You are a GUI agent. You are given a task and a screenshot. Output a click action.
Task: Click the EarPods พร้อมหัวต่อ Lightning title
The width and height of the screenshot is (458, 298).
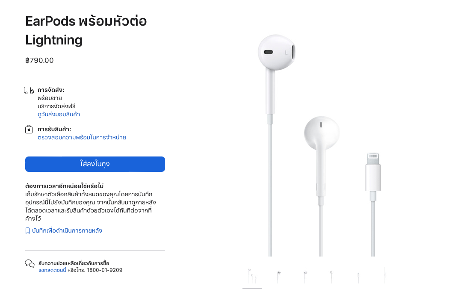click(86, 30)
